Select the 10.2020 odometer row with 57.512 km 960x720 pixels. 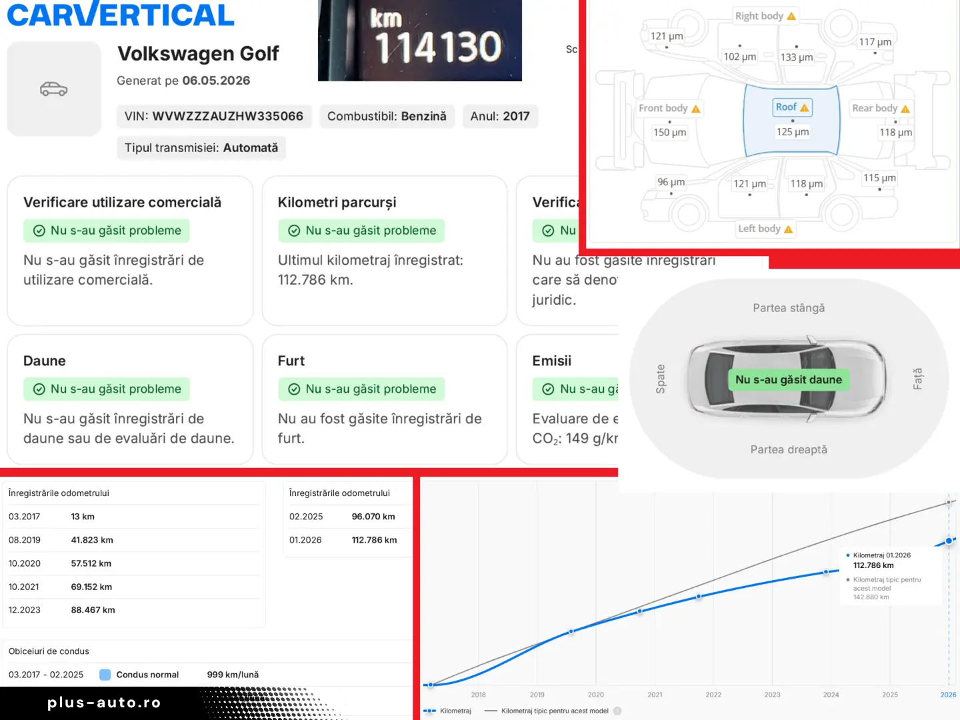(133, 563)
